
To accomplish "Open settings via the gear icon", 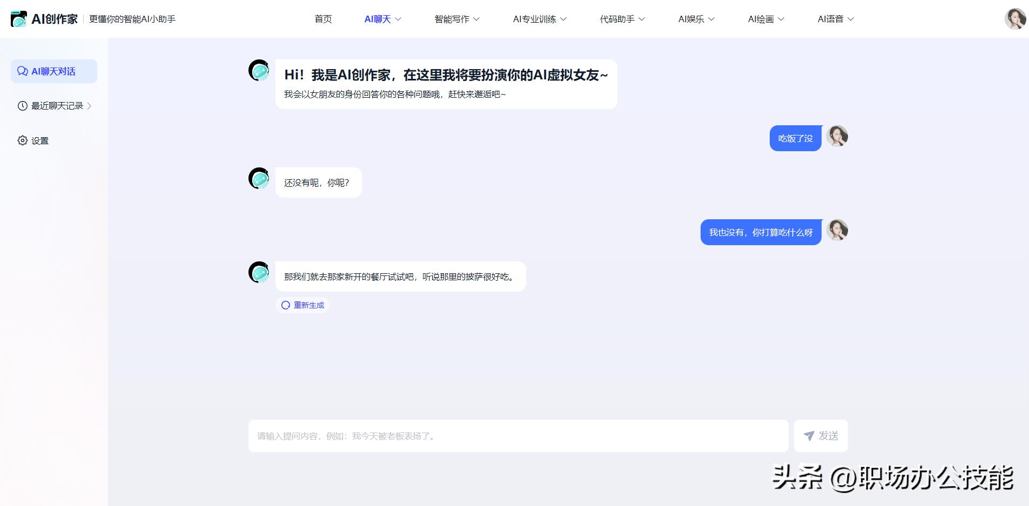I will [x=22, y=140].
